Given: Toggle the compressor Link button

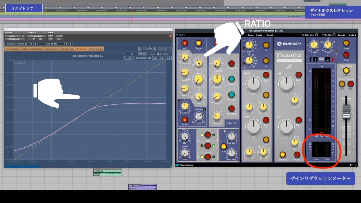Looking at the screenshot, I should click(185, 43).
